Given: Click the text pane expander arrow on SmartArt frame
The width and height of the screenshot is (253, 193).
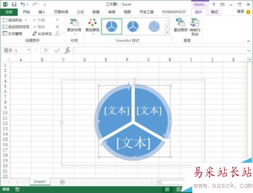Looking at the screenshot, I should tap(62, 122).
